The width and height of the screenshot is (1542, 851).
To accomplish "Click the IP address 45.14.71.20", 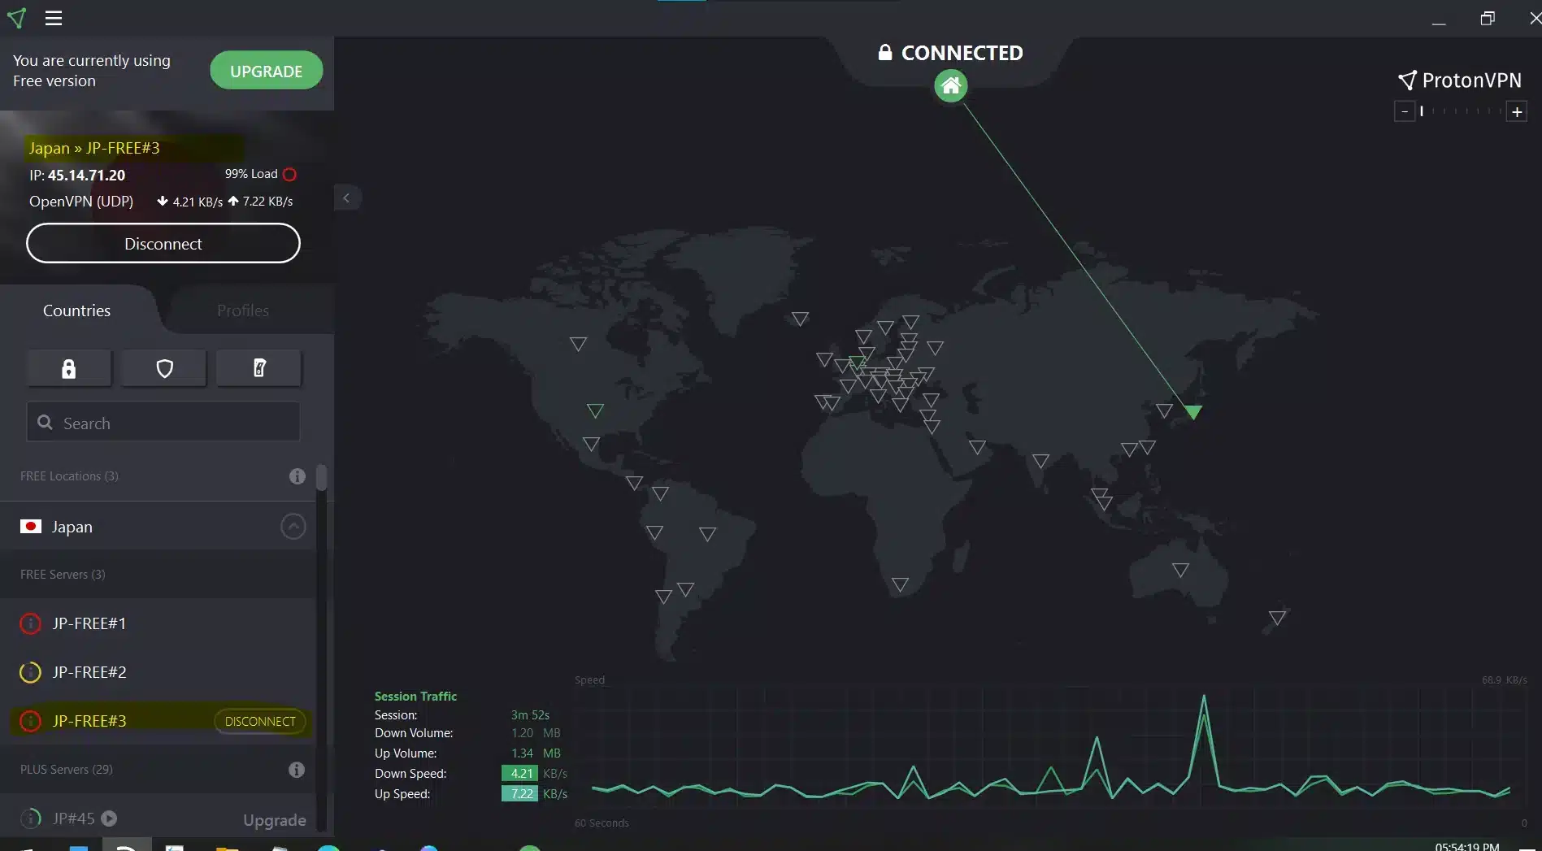I will (86, 175).
